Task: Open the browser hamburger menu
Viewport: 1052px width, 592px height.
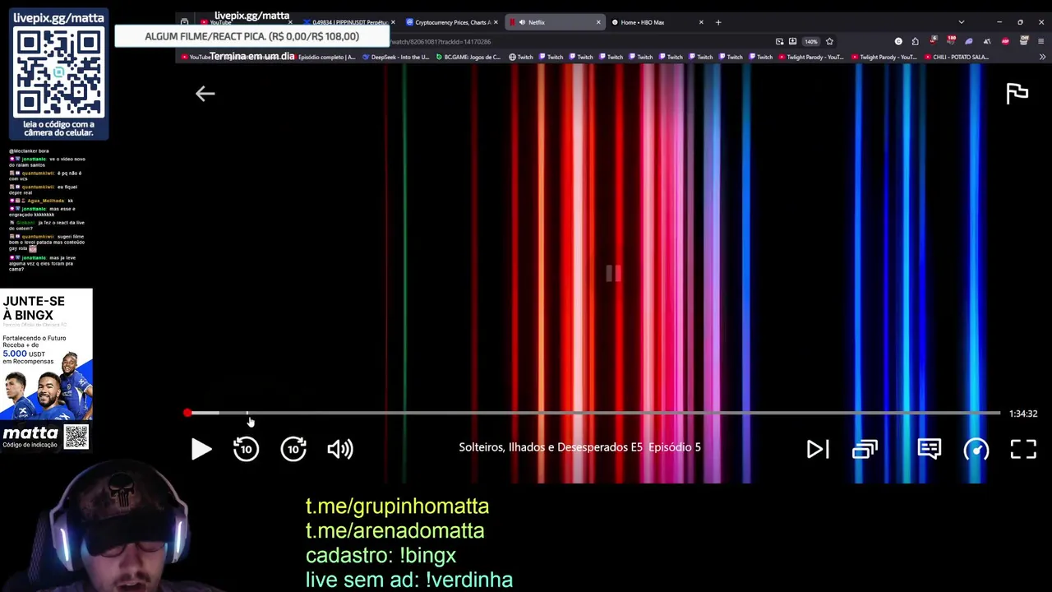Action: (x=1040, y=41)
